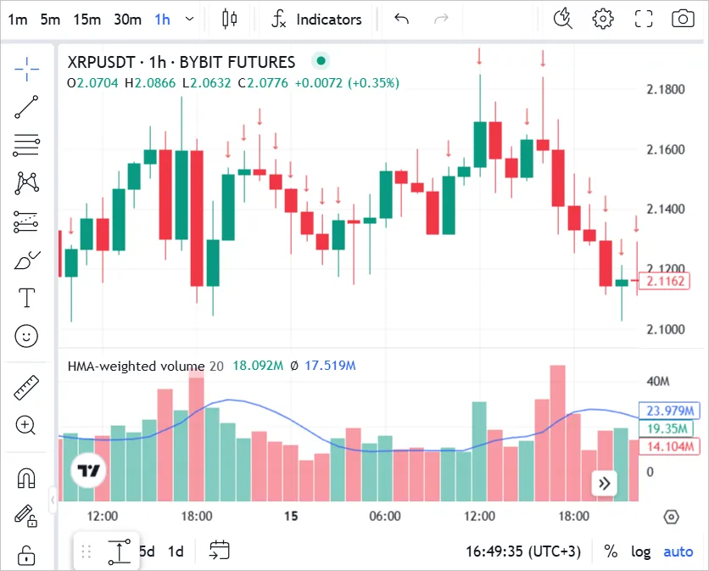Select the brush drawing tool
Viewport: 709px width, 571px height.
point(25,260)
